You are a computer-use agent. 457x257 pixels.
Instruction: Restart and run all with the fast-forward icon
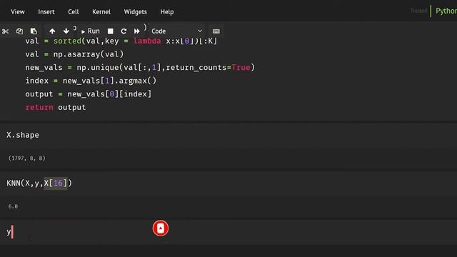click(136, 31)
